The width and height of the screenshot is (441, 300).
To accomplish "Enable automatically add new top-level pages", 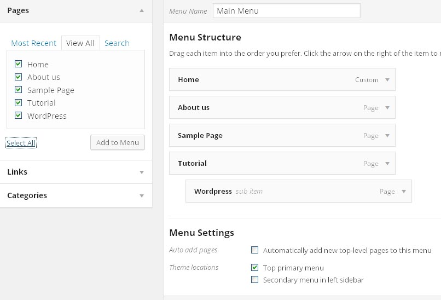I will [254, 250].
